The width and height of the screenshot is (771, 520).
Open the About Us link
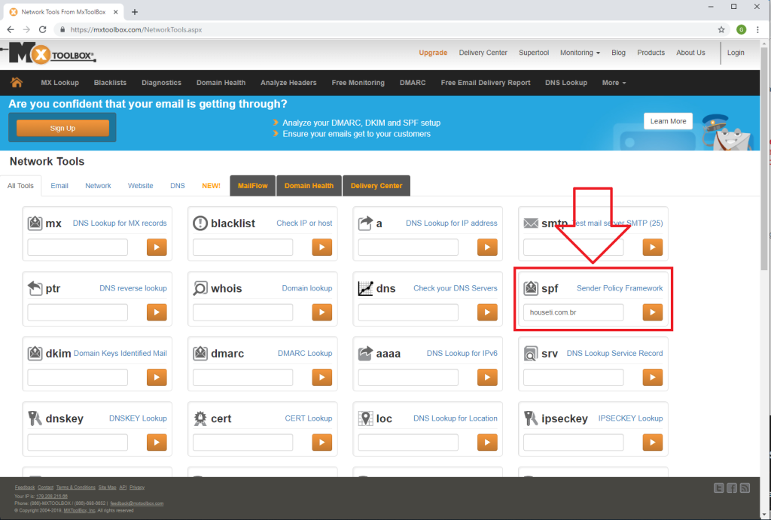pos(690,53)
